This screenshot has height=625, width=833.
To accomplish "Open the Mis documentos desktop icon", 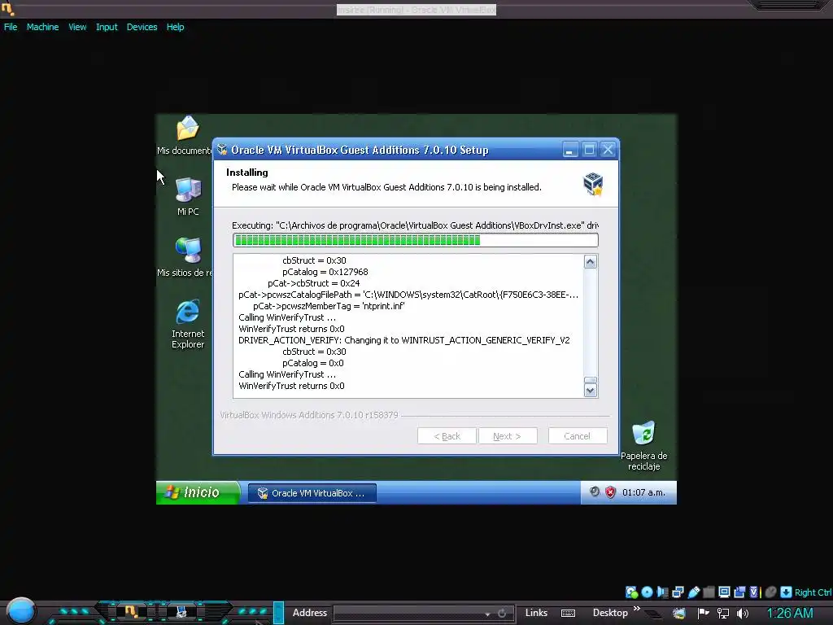I will [x=186, y=136].
